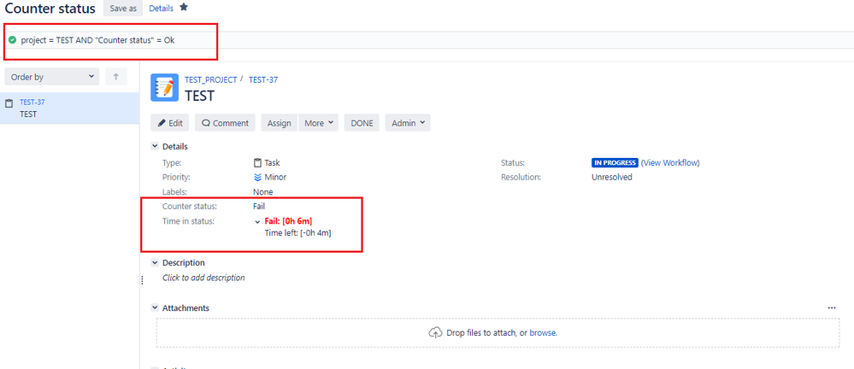Click the red Fail: [0h 6m] text

click(x=288, y=221)
